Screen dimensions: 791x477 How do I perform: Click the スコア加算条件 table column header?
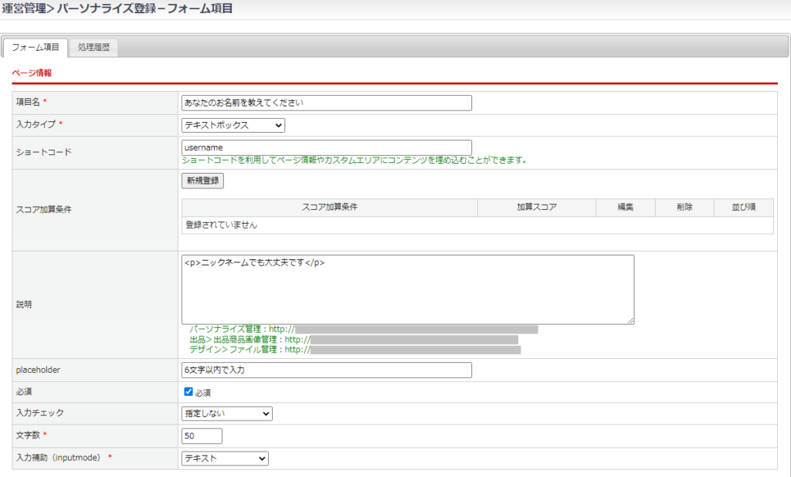click(x=329, y=207)
